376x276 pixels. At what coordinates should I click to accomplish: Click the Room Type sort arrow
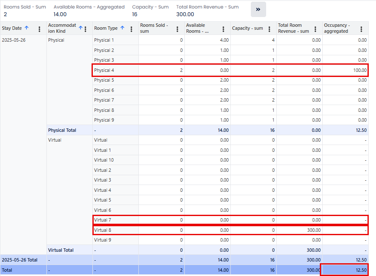122,28
